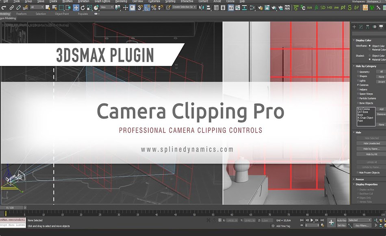This screenshot has width=386, height=236.
Task: Select the Select and Move tool
Action: [76, 7]
